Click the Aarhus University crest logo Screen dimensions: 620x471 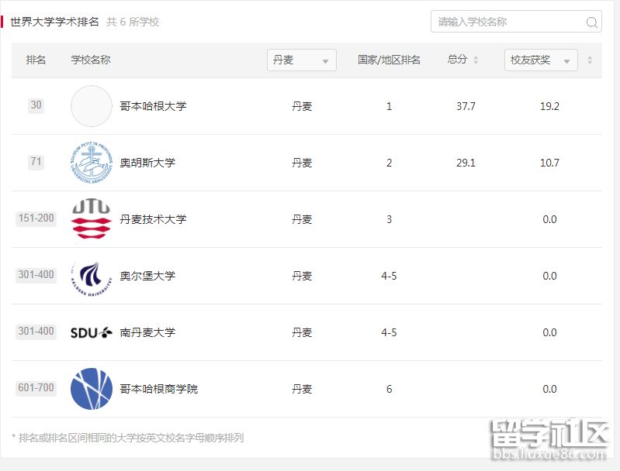tap(92, 163)
